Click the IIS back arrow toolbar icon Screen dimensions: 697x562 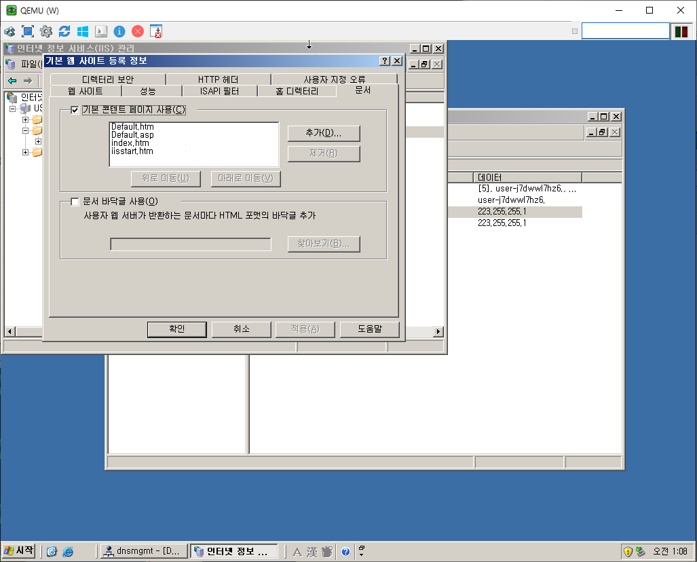[12, 81]
